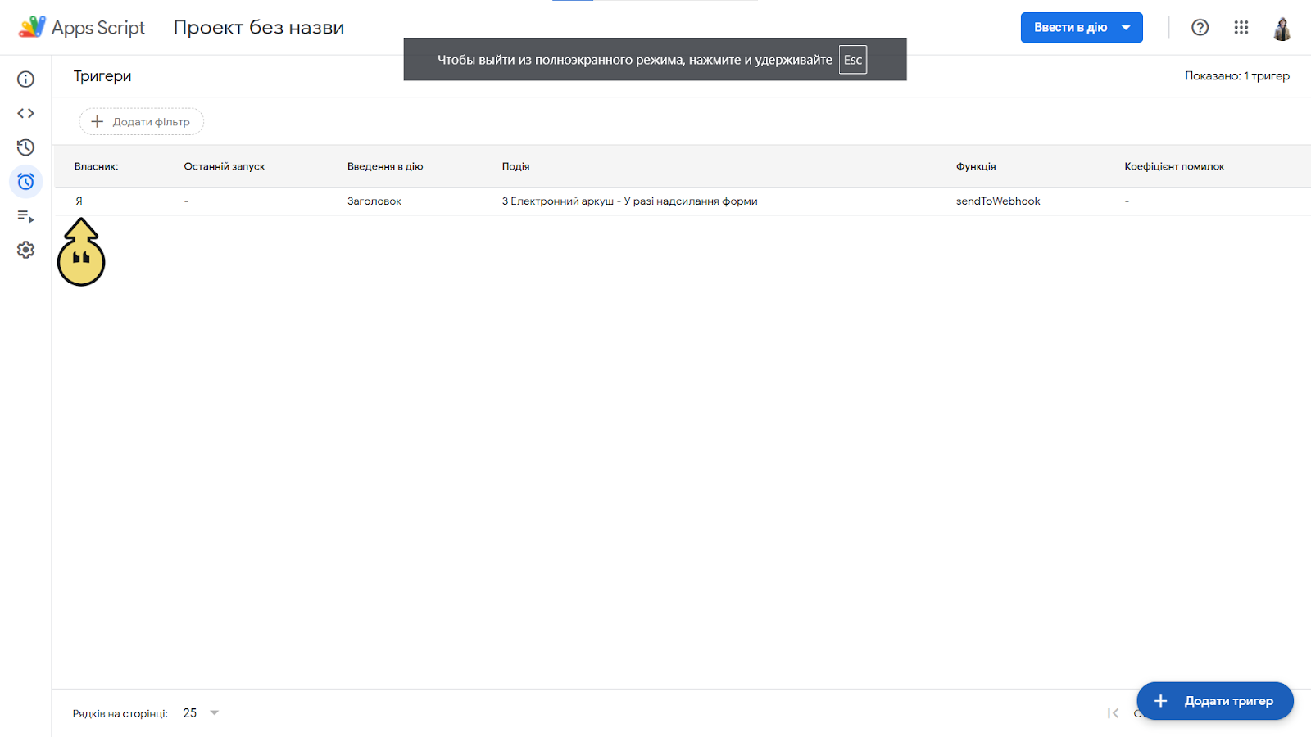Click project title Проект без назви
The width and height of the screenshot is (1311, 737).
pyautogui.click(x=259, y=28)
